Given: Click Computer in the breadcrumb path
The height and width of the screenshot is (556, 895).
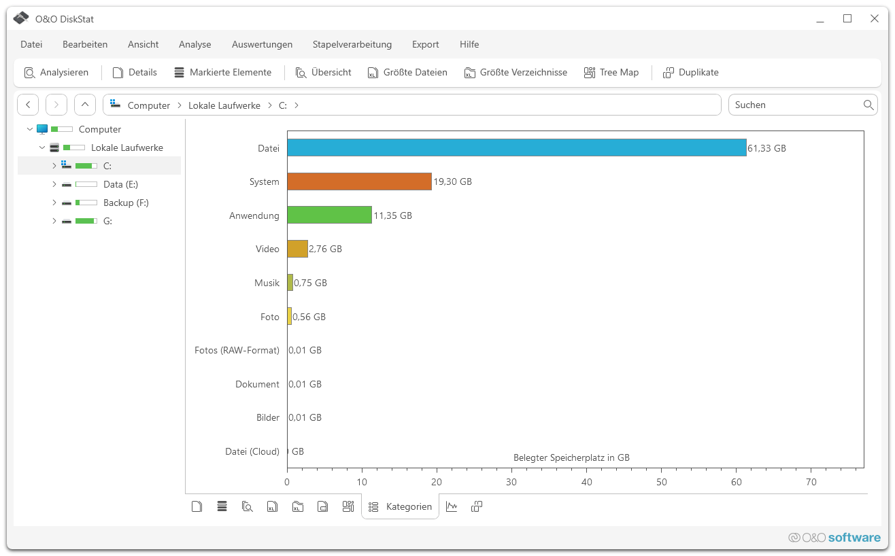Looking at the screenshot, I should pos(149,105).
